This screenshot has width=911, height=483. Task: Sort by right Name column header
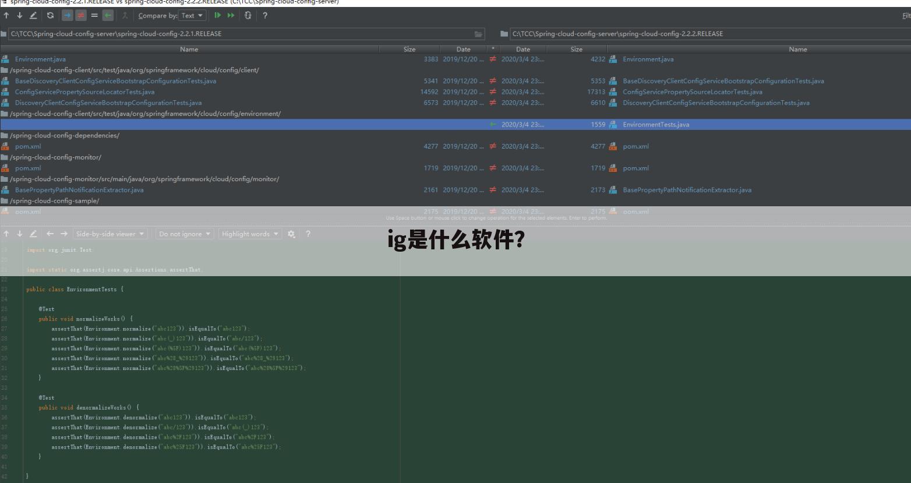[x=798, y=50]
